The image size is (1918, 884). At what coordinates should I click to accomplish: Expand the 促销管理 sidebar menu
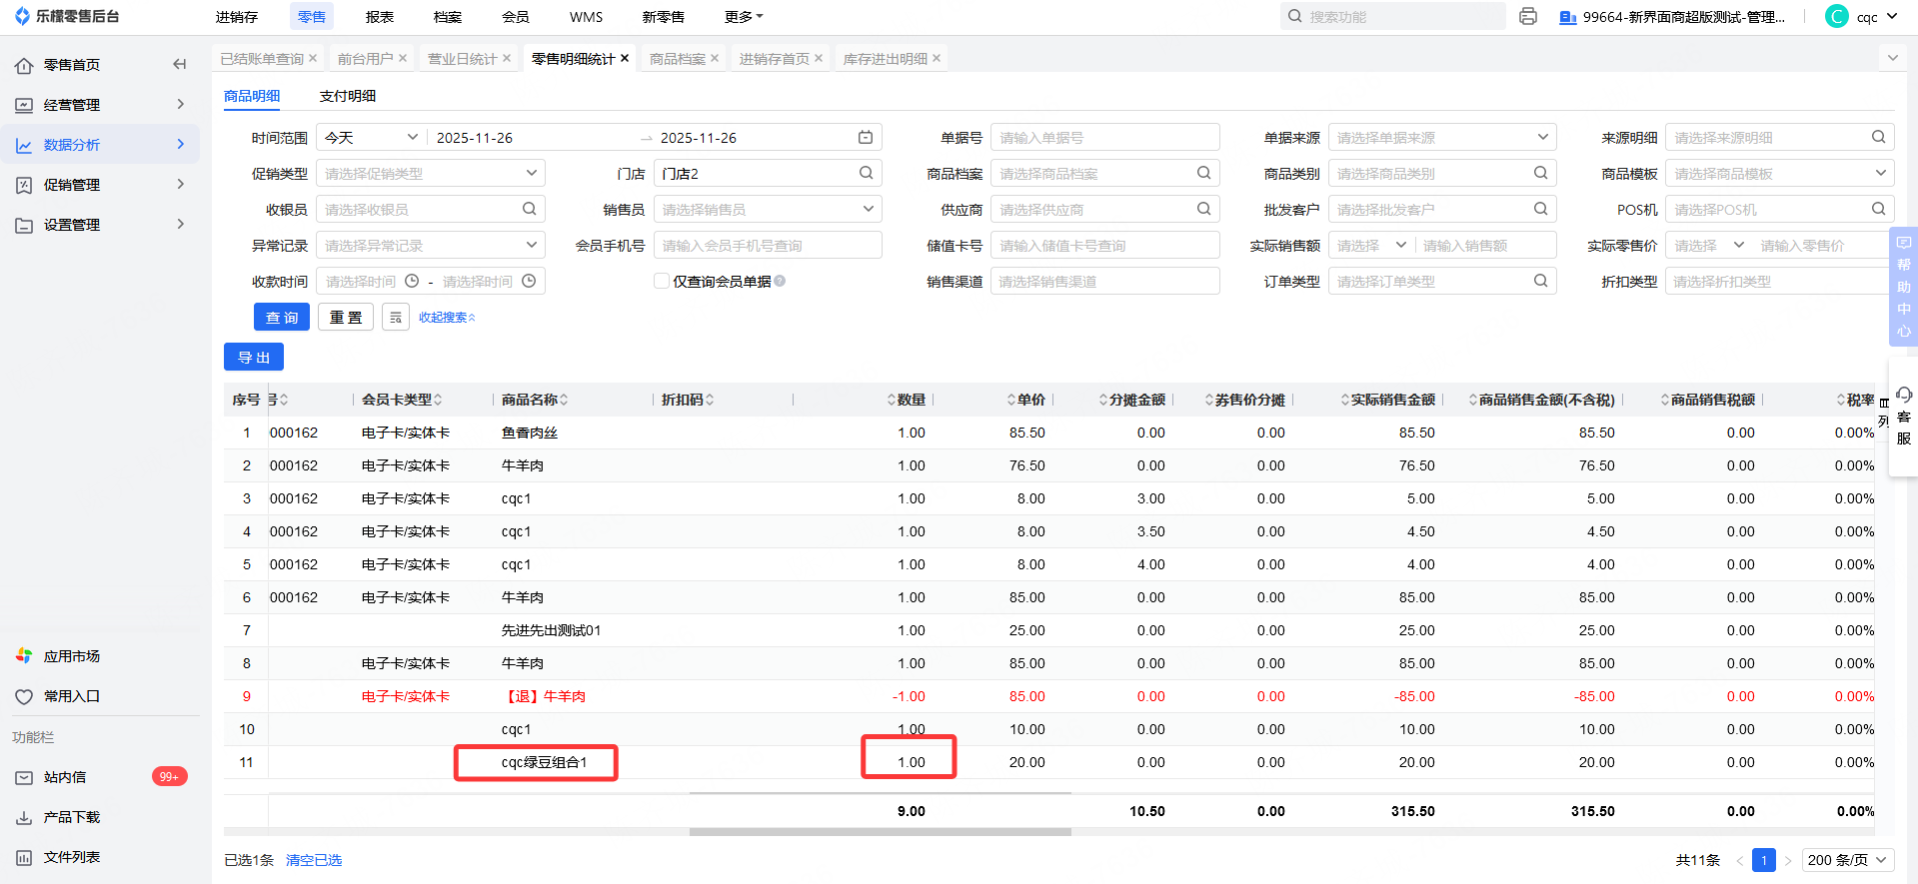pyautogui.click(x=100, y=185)
